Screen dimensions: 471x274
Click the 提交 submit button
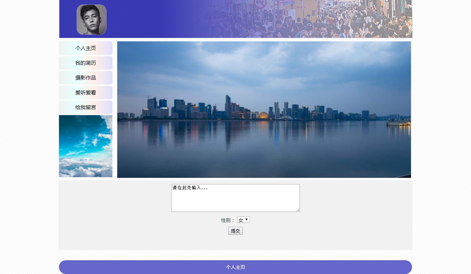point(235,231)
